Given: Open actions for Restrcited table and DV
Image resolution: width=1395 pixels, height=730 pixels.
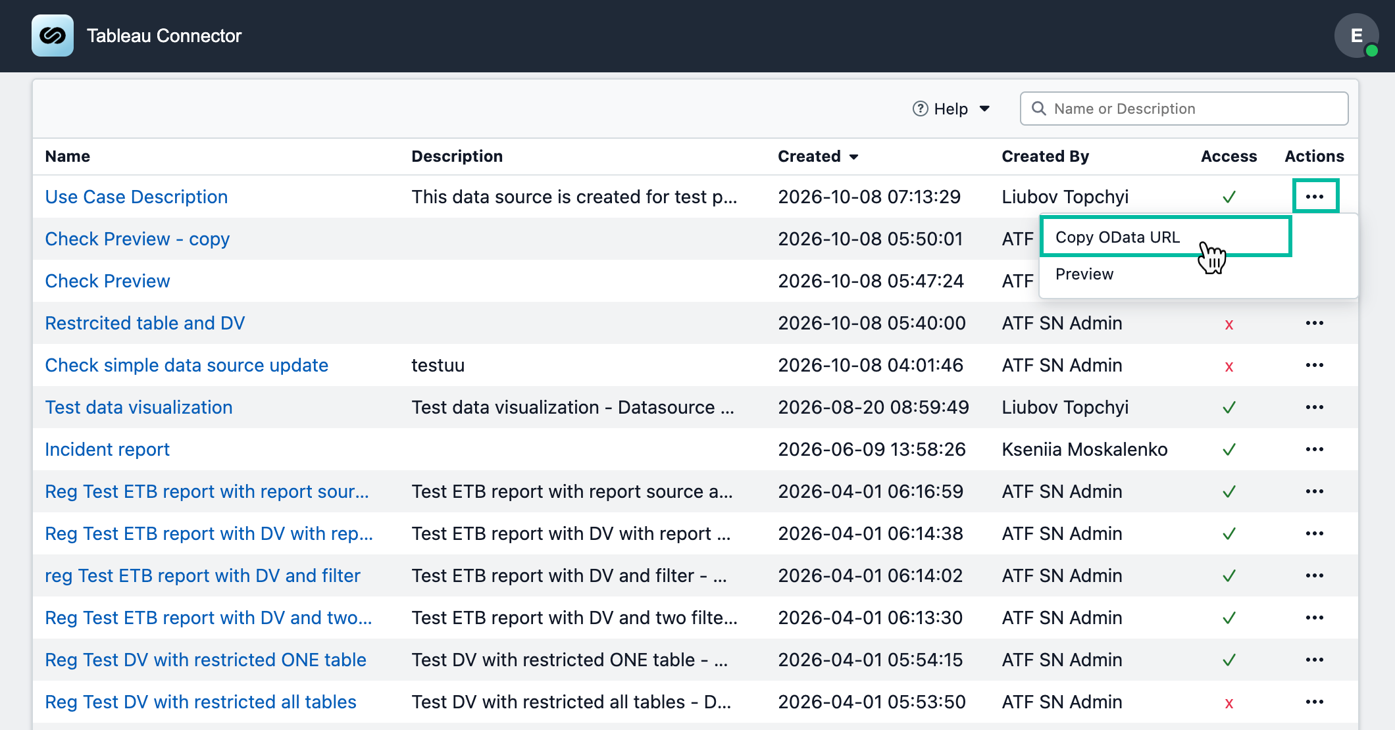Looking at the screenshot, I should [x=1315, y=323].
